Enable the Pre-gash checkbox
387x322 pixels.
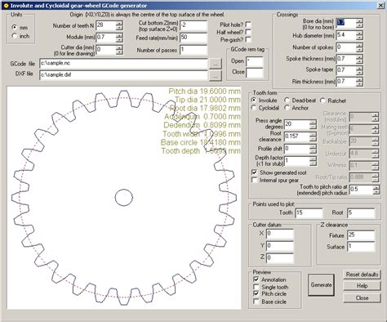248,39
